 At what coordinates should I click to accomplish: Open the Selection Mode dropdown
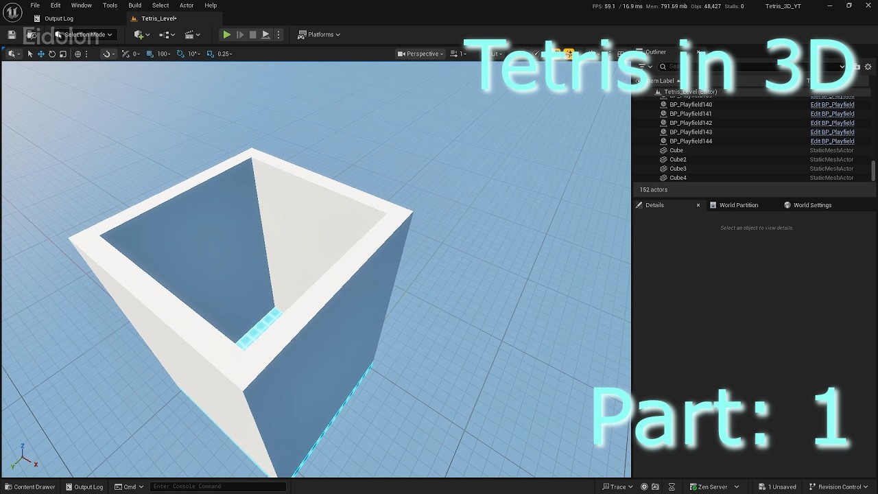tap(84, 34)
